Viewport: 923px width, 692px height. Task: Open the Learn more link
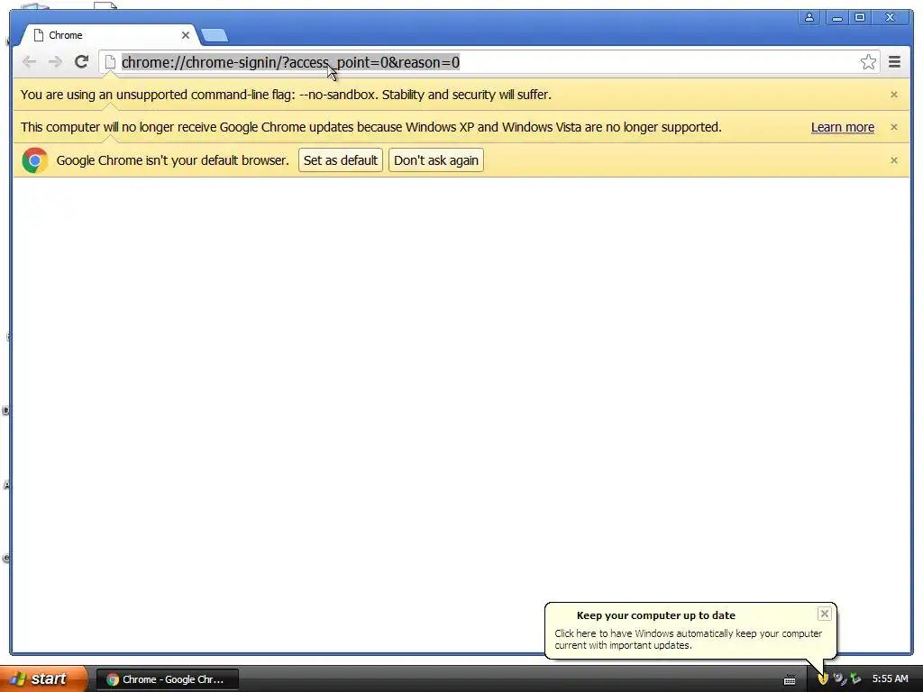843,127
